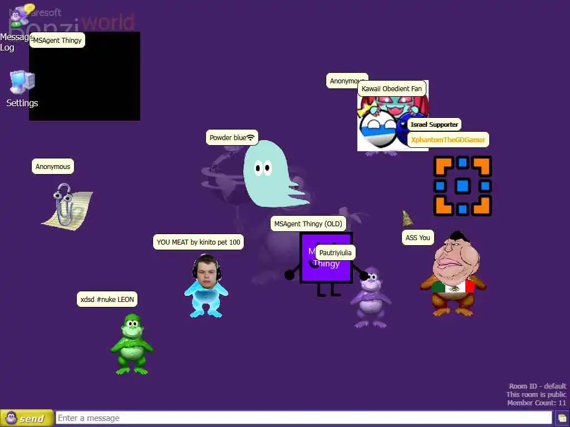The height and width of the screenshot is (427, 570).
Task: Click the Powder blue nametag
Action: [232, 138]
